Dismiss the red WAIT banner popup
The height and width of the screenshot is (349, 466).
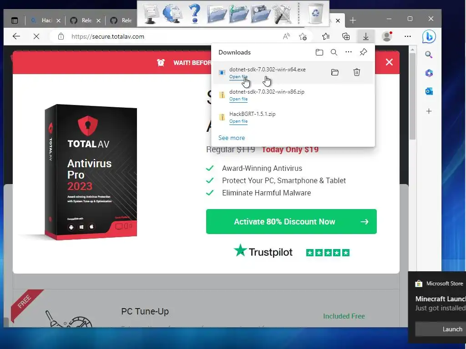(x=389, y=62)
